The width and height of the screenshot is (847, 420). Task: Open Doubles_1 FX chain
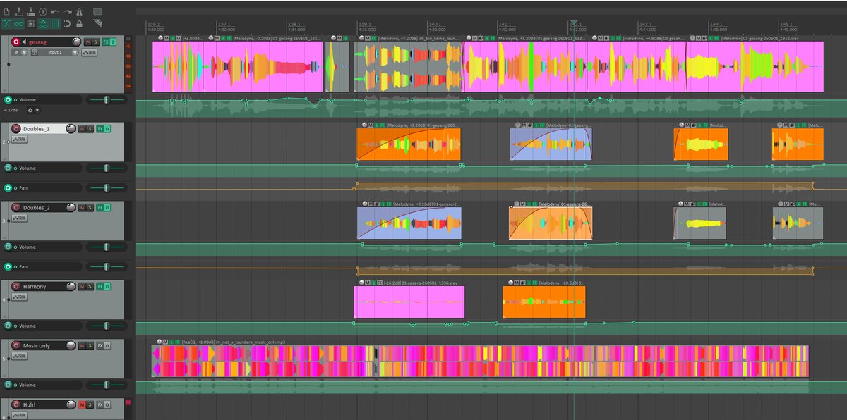[100, 129]
